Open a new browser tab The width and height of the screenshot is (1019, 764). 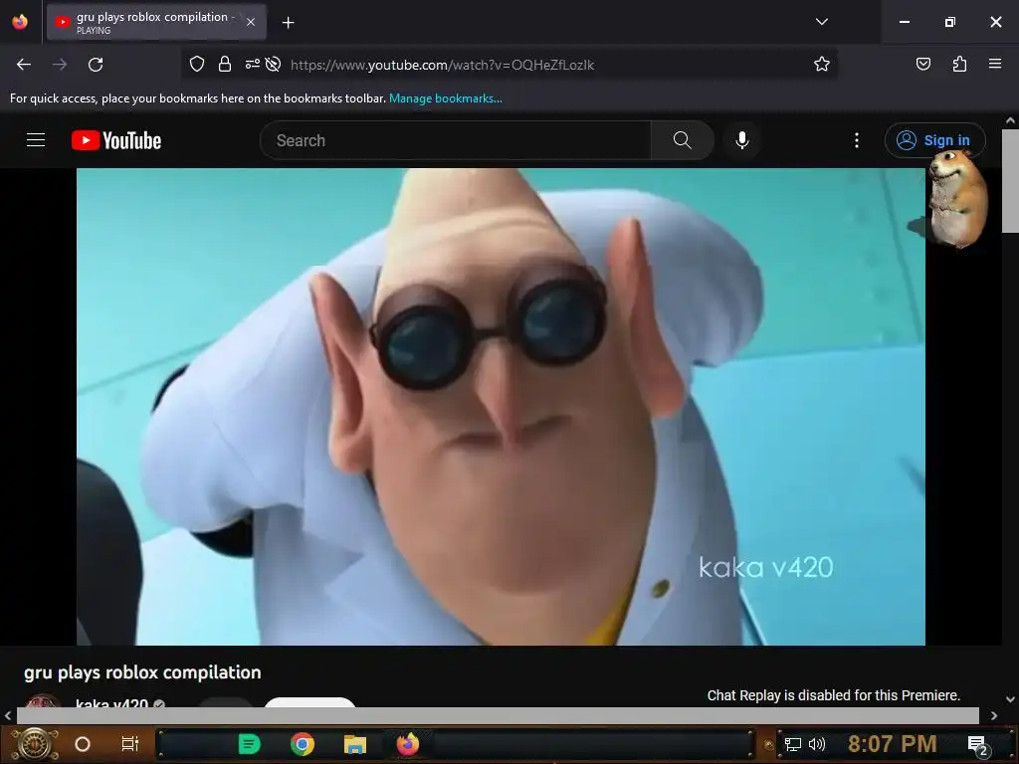tap(288, 23)
